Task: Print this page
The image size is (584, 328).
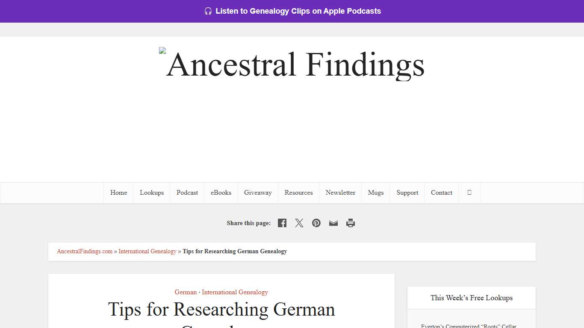Action: tap(351, 223)
